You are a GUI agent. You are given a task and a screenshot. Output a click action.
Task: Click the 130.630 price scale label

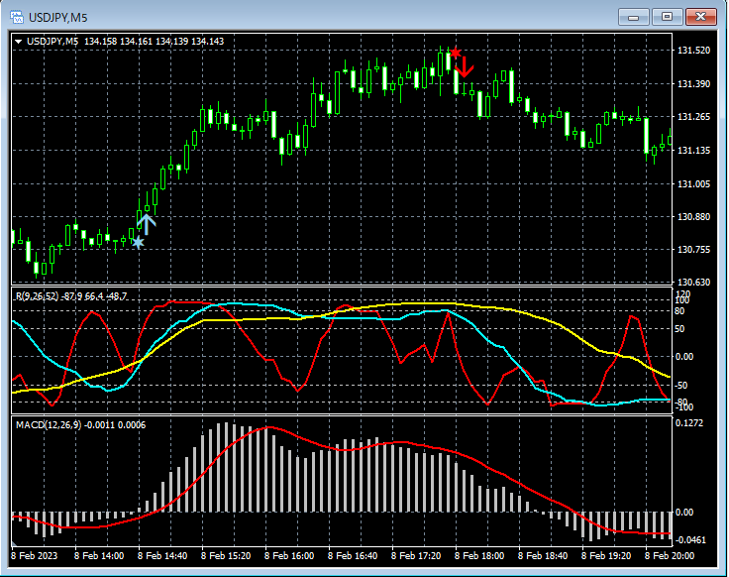(693, 283)
